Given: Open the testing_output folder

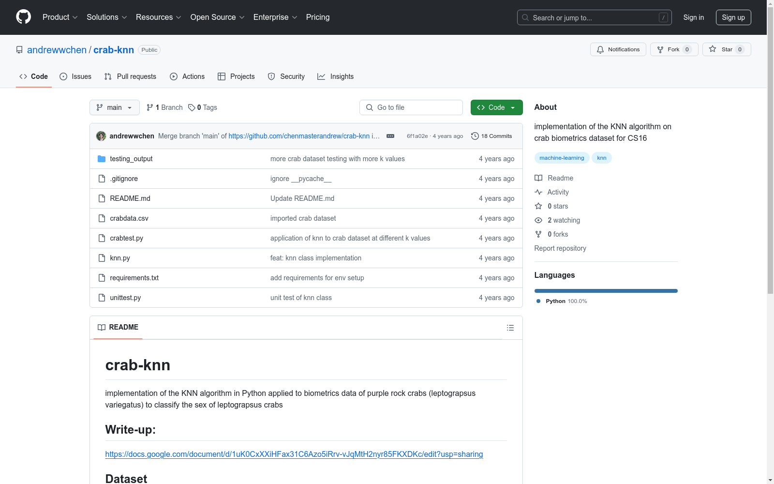Looking at the screenshot, I should pos(131,159).
